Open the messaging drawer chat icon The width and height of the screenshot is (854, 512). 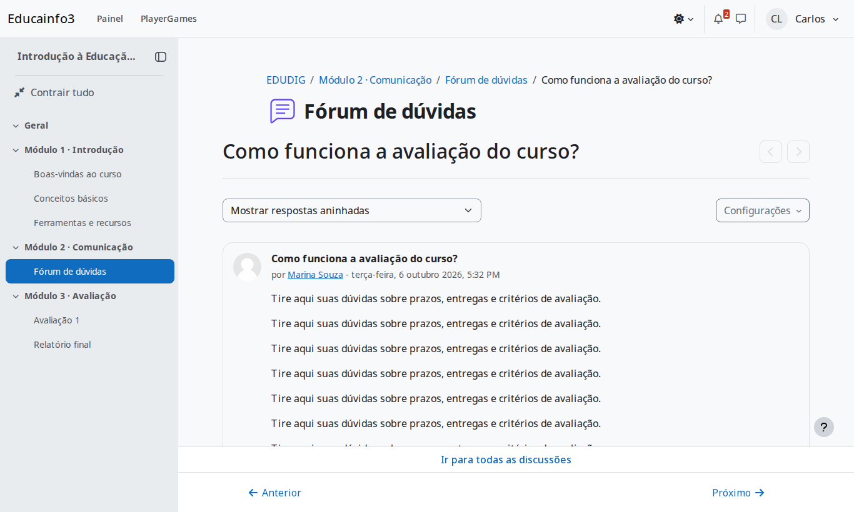tap(741, 19)
